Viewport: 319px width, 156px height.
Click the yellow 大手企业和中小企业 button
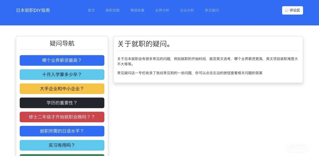[x=62, y=89]
